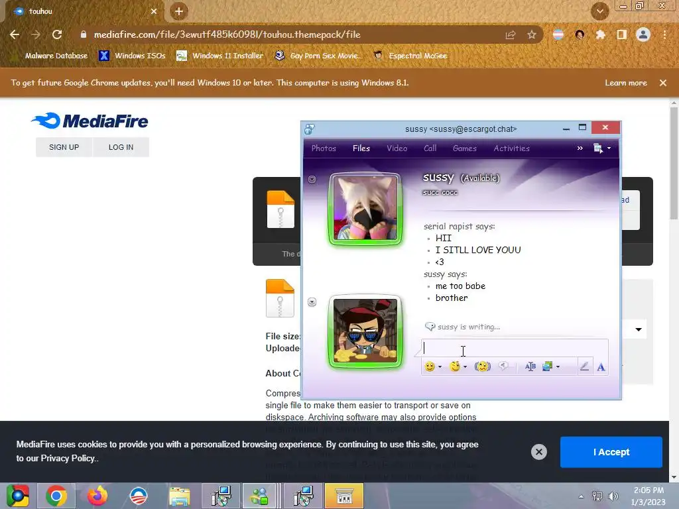Open the Windows 11 Installer bookmark
Image resolution: width=679 pixels, height=509 pixels.
point(220,56)
